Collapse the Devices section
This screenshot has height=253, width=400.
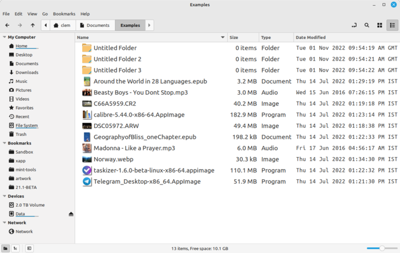3,196
